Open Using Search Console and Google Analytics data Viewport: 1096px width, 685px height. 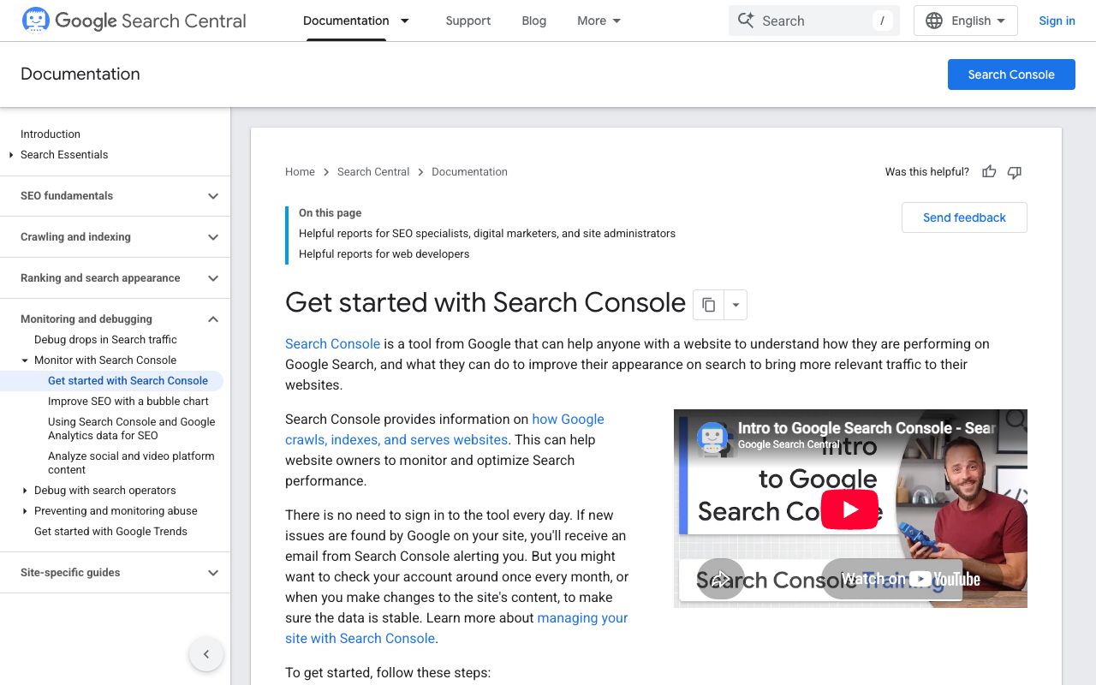coord(132,429)
